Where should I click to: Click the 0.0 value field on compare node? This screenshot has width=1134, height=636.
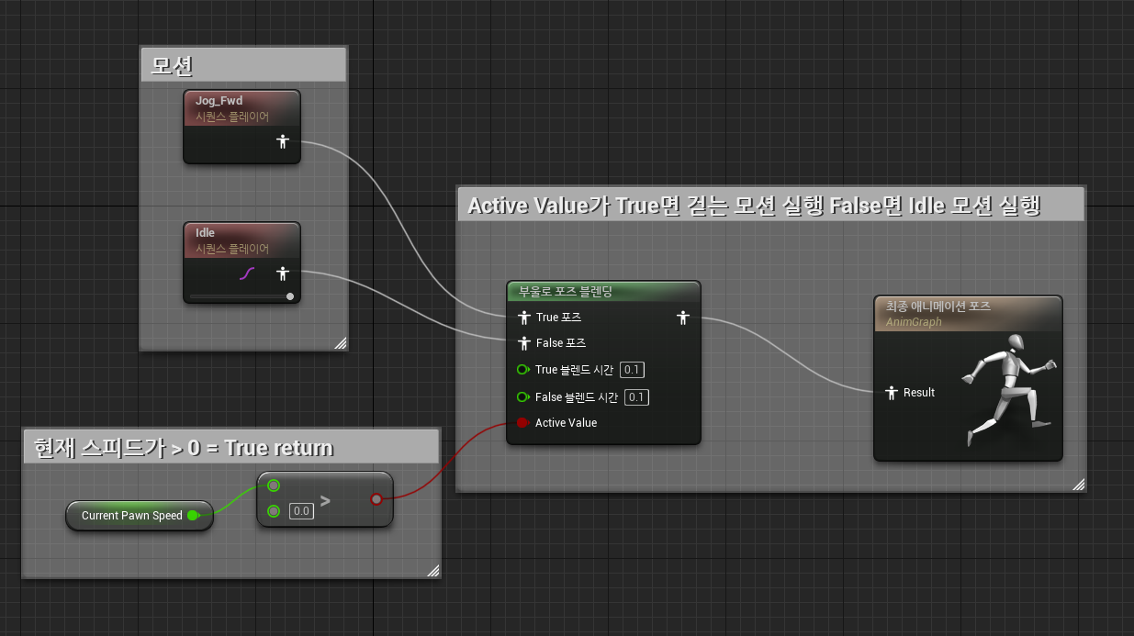click(302, 511)
